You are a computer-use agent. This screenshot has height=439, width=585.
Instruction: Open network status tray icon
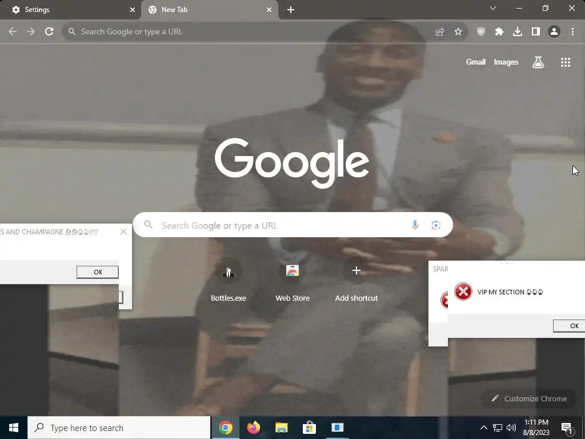pyautogui.click(x=498, y=428)
